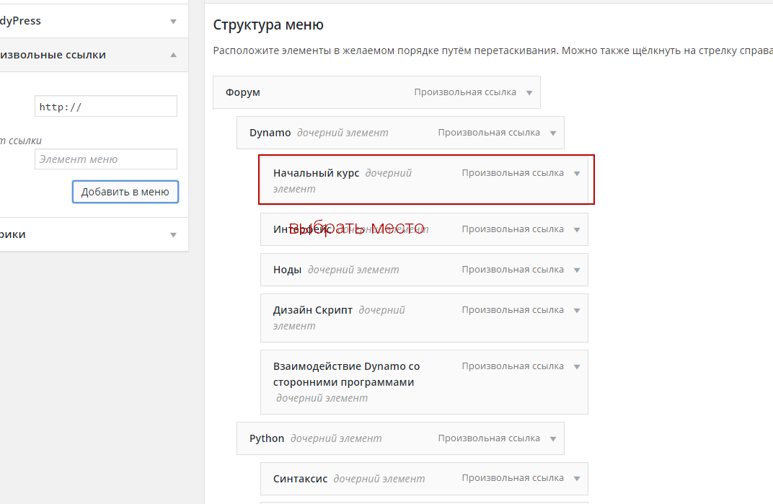Click дочерний элемент label in the Dynamo row
This screenshot has height=504, width=773.
coord(343,133)
